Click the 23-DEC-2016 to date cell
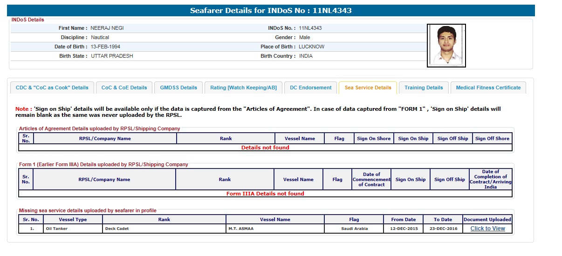 [x=443, y=229]
